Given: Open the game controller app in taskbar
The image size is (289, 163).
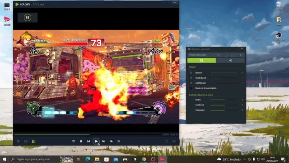Looking at the screenshot, I should 125,159.
